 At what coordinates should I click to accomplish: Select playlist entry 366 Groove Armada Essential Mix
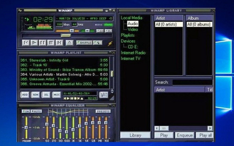click(x=64, y=84)
